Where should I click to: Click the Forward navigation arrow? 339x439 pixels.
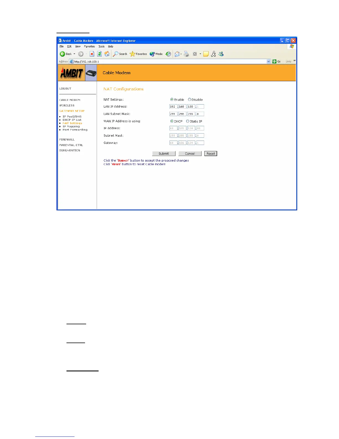[x=81, y=54]
